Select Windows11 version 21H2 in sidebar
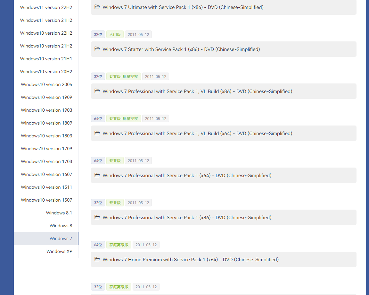369x295 pixels. pos(46,20)
